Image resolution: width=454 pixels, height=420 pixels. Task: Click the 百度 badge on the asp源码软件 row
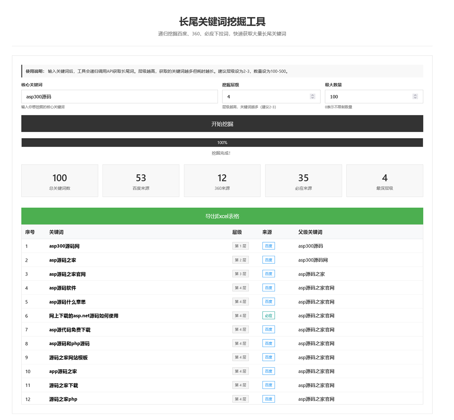tap(269, 288)
